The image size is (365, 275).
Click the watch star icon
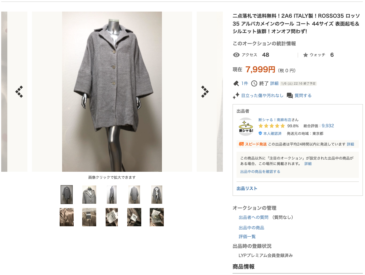coord(305,55)
